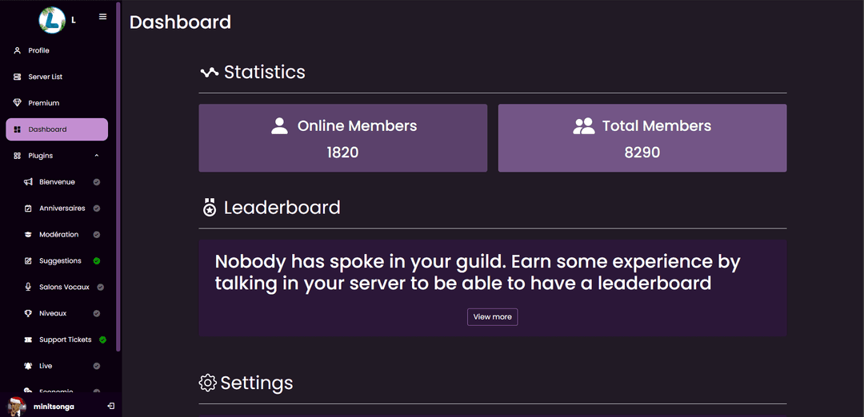Collapse the Plugins section chevron

(x=97, y=156)
